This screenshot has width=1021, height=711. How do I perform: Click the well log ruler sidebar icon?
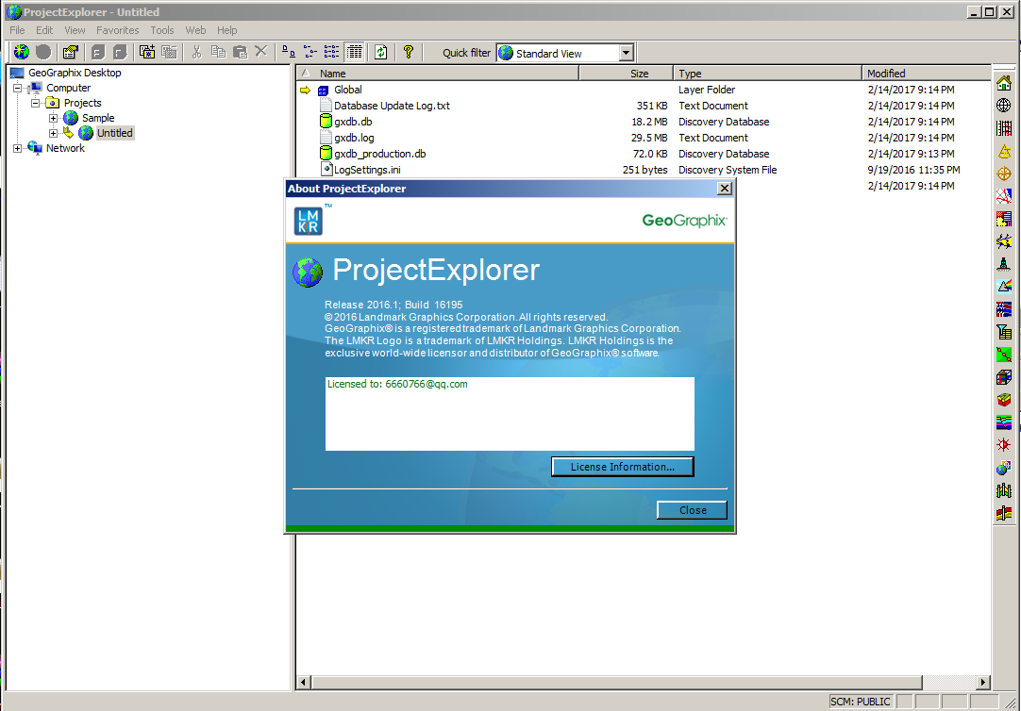click(1004, 128)
